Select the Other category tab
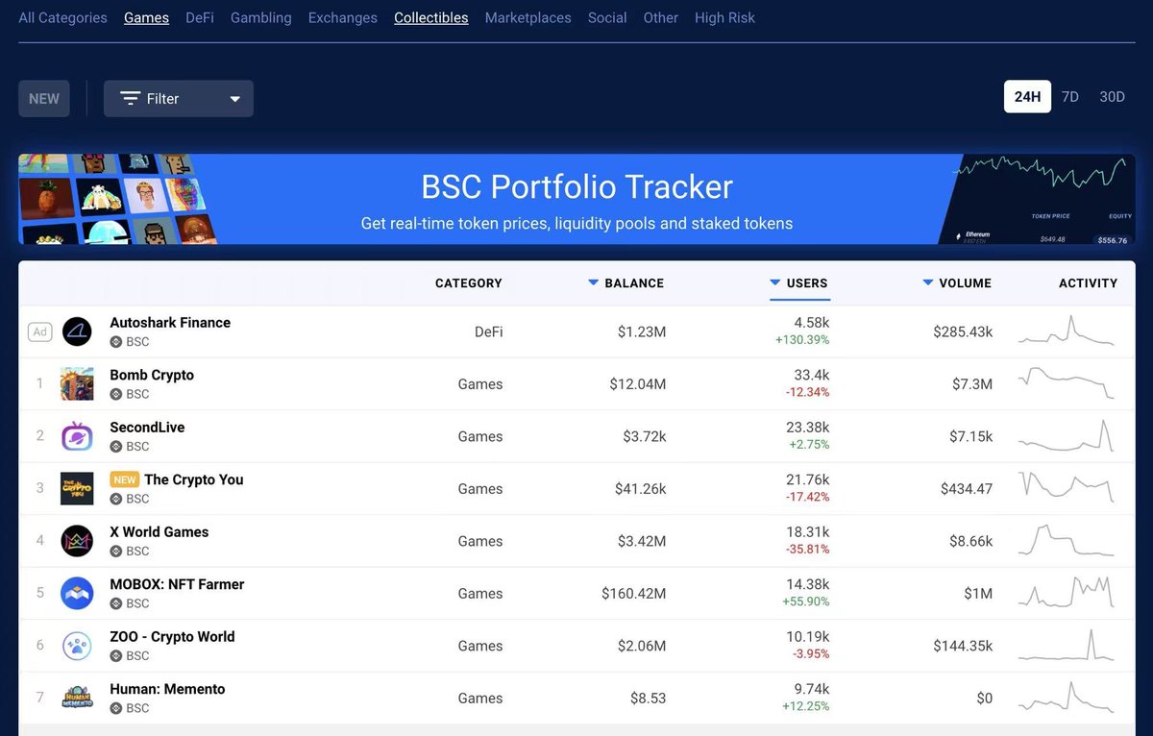 pyautogui.click(x=661, y=17)
